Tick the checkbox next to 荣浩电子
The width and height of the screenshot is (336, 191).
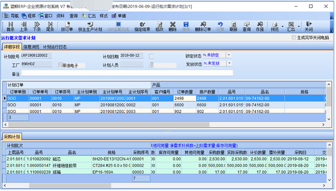60,65
